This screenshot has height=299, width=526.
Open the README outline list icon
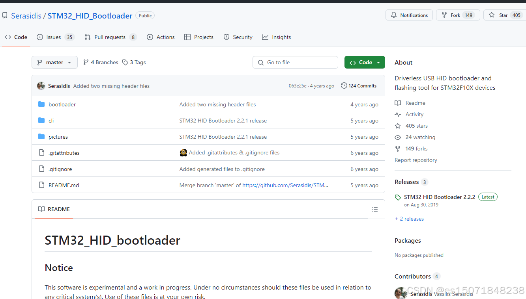pyautogui.click(x=375, y=209)
